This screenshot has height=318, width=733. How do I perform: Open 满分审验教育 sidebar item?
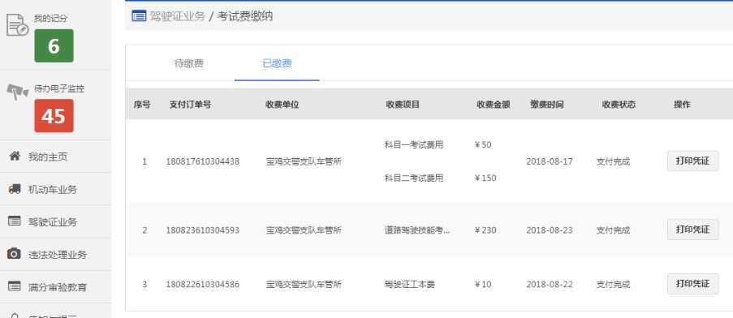[56, 286]
